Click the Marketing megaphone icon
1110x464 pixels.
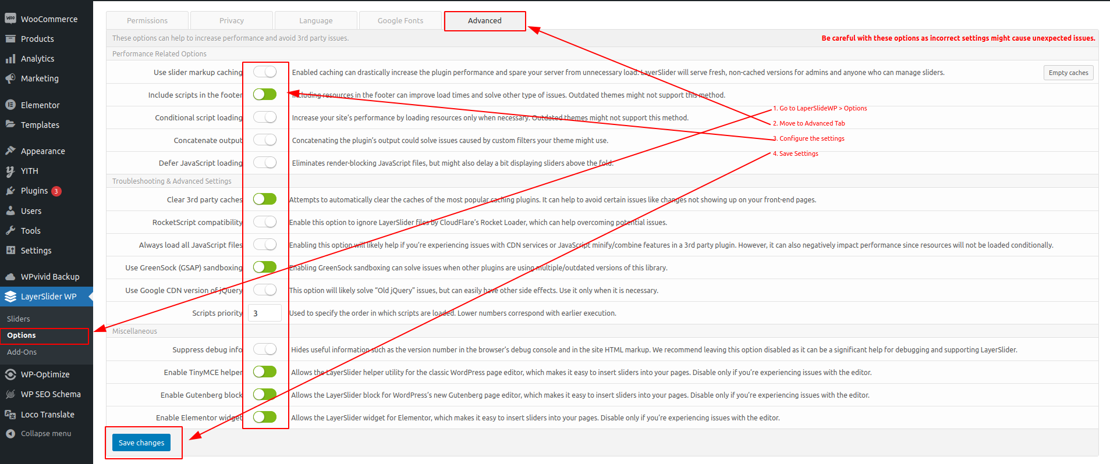(x=10, y=78)
